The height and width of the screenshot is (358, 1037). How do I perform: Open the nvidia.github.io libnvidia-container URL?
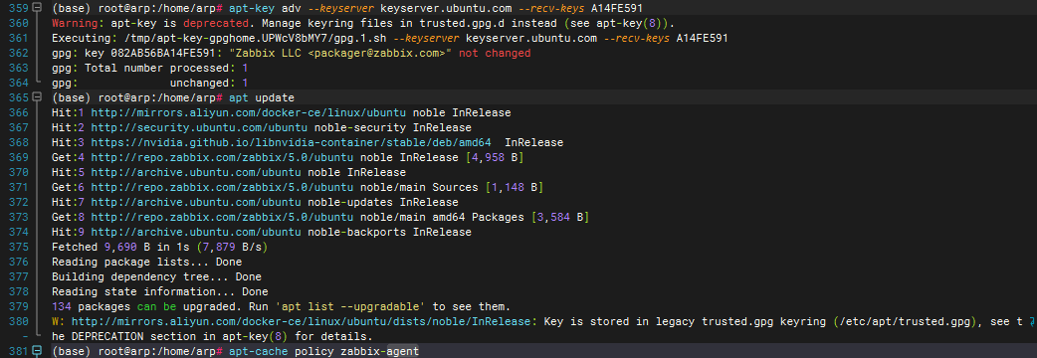(291, 142)
